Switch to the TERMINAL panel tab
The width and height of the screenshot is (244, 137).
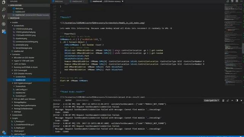pos(97,100)
